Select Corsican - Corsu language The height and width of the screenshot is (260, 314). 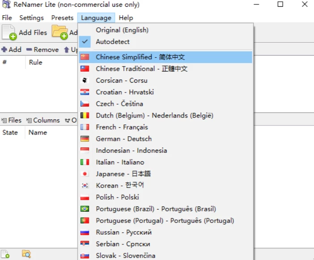click(165, 80)
